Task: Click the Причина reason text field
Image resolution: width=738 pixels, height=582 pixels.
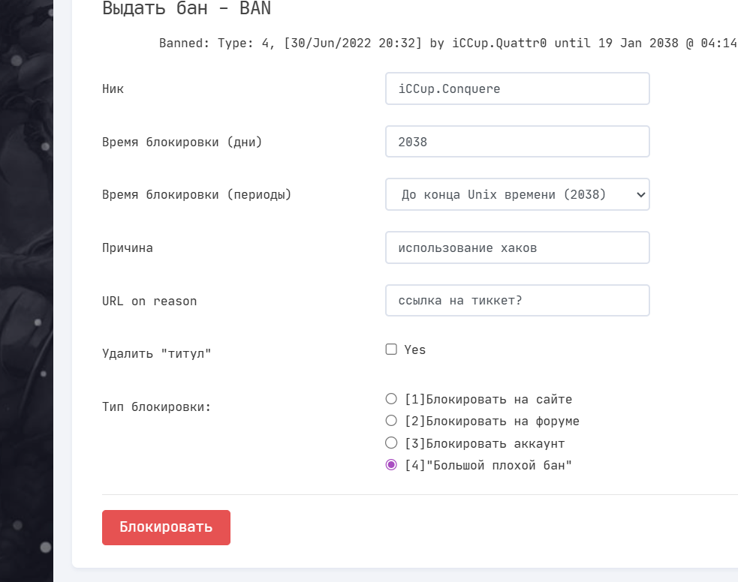Action: [517, 247]
